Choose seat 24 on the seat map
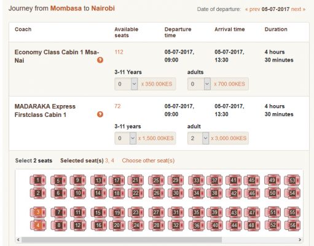The height and width of the screenshot is (246, 314). point(136,225)
